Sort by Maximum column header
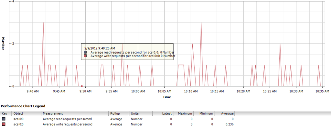The image size is (331, 126). pos(183,113)
